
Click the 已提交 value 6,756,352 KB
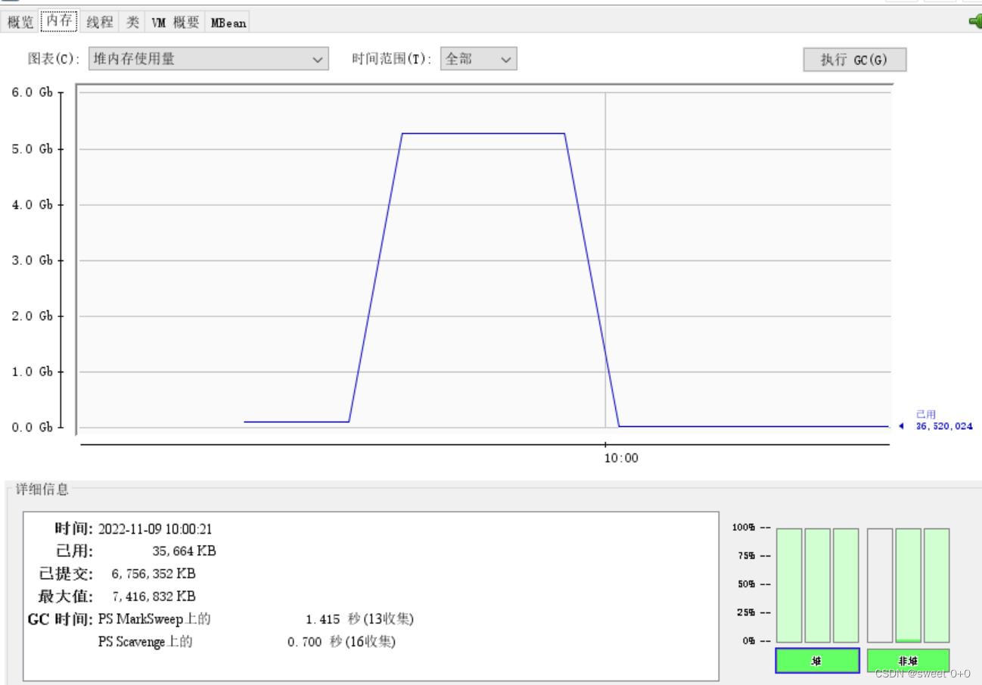pyautogui.click(x=153, y=574)
